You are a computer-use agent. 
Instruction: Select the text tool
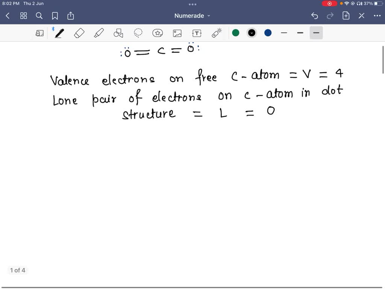pos(197,33)
